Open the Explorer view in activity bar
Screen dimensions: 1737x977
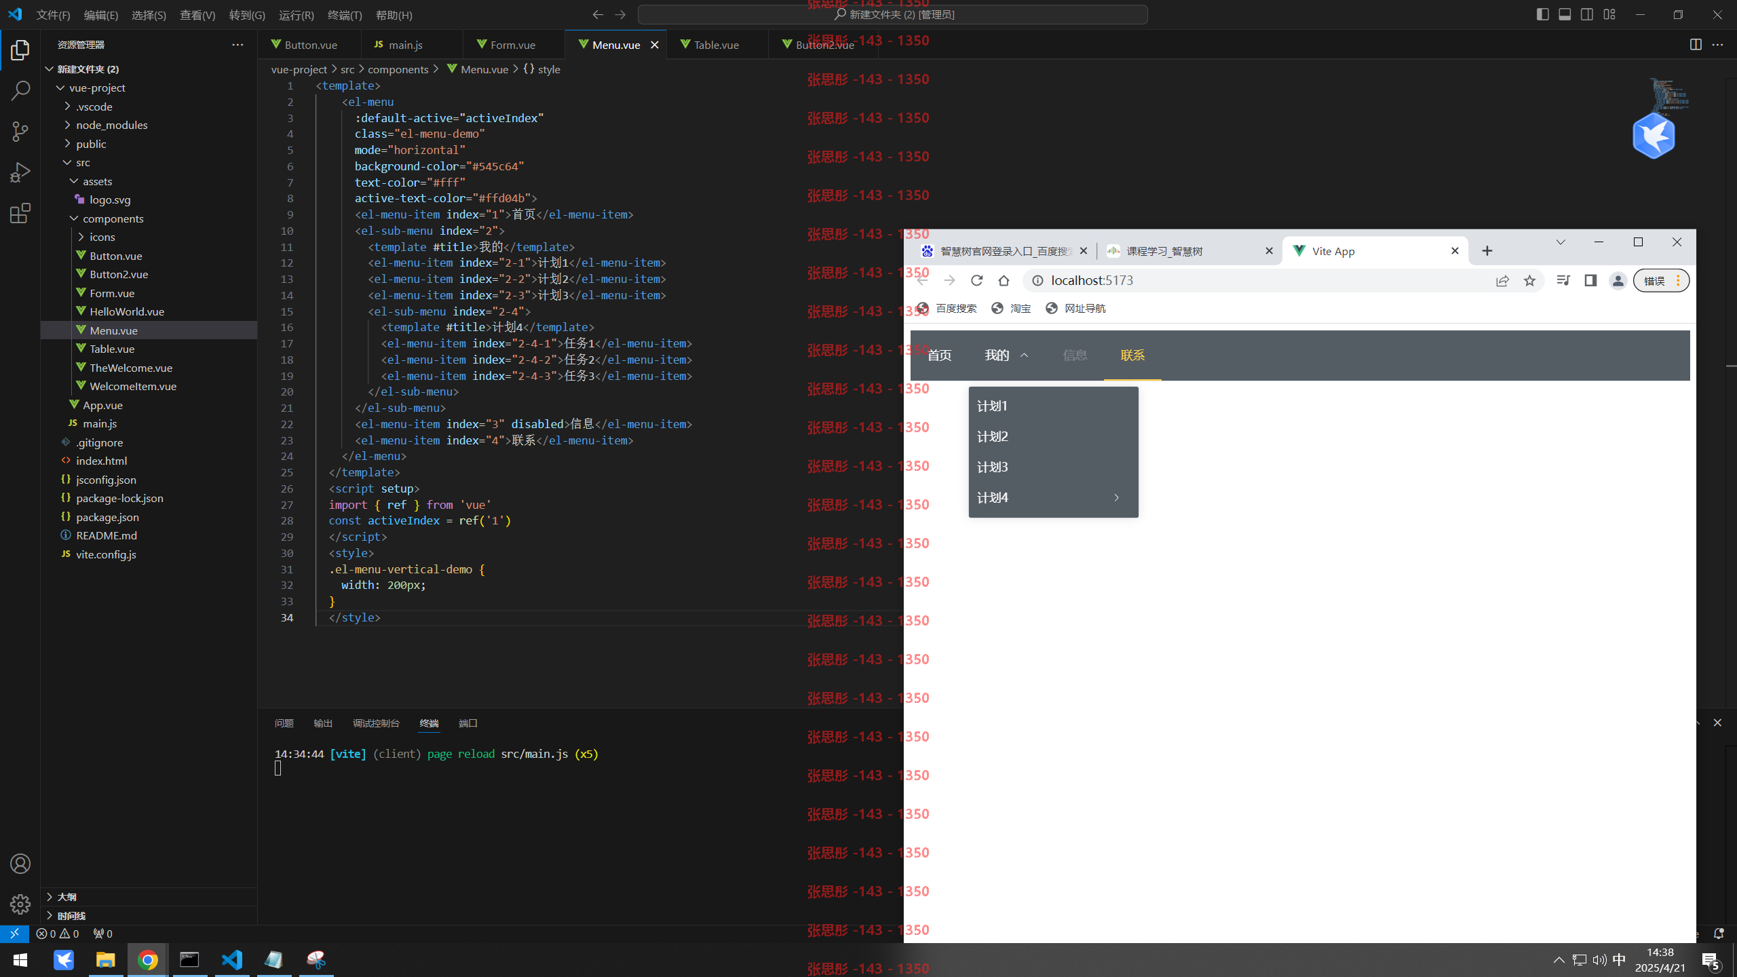(x=20, y=50)
